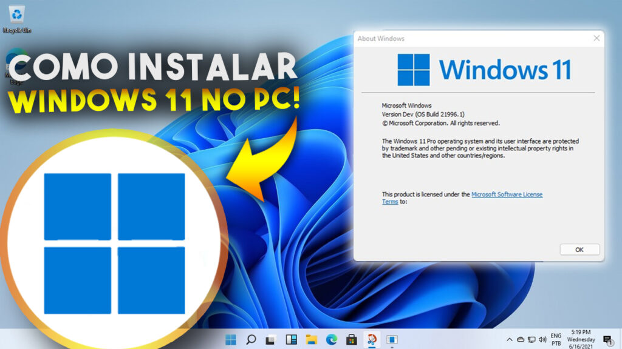Click the volume speaker tray icon

542,340
